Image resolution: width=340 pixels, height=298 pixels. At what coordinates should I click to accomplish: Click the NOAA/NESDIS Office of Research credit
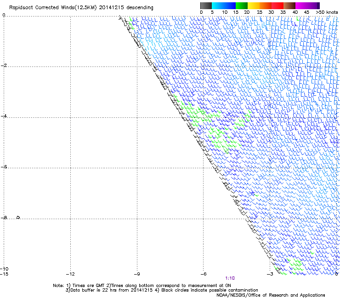point(271,295)
